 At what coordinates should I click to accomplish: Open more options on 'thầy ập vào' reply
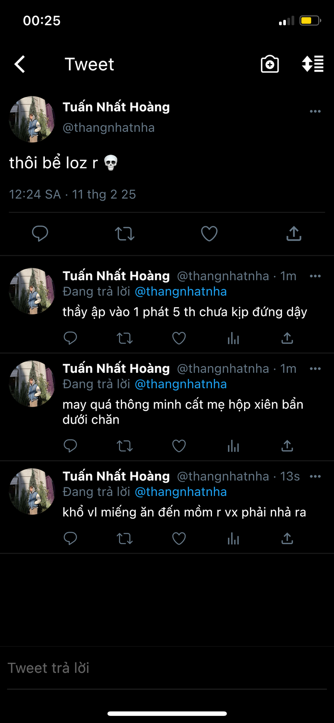pyautogui.click(x=315, y=276)
